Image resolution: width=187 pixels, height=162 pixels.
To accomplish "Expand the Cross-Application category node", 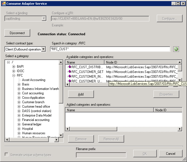I will tap(19, 98).
